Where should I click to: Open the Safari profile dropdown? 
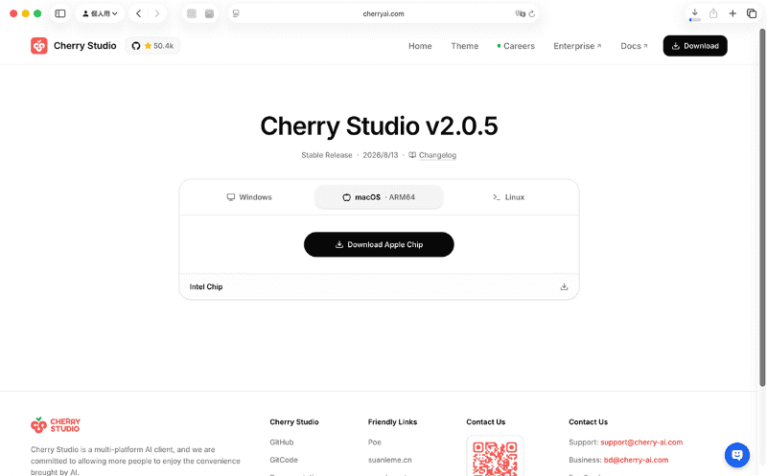(x=100, y=13)
